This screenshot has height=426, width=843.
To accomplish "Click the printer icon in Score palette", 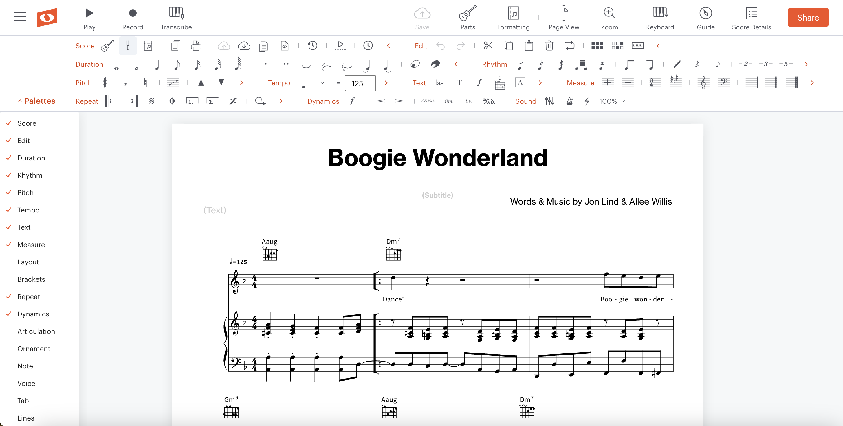I will pos(196,45).
